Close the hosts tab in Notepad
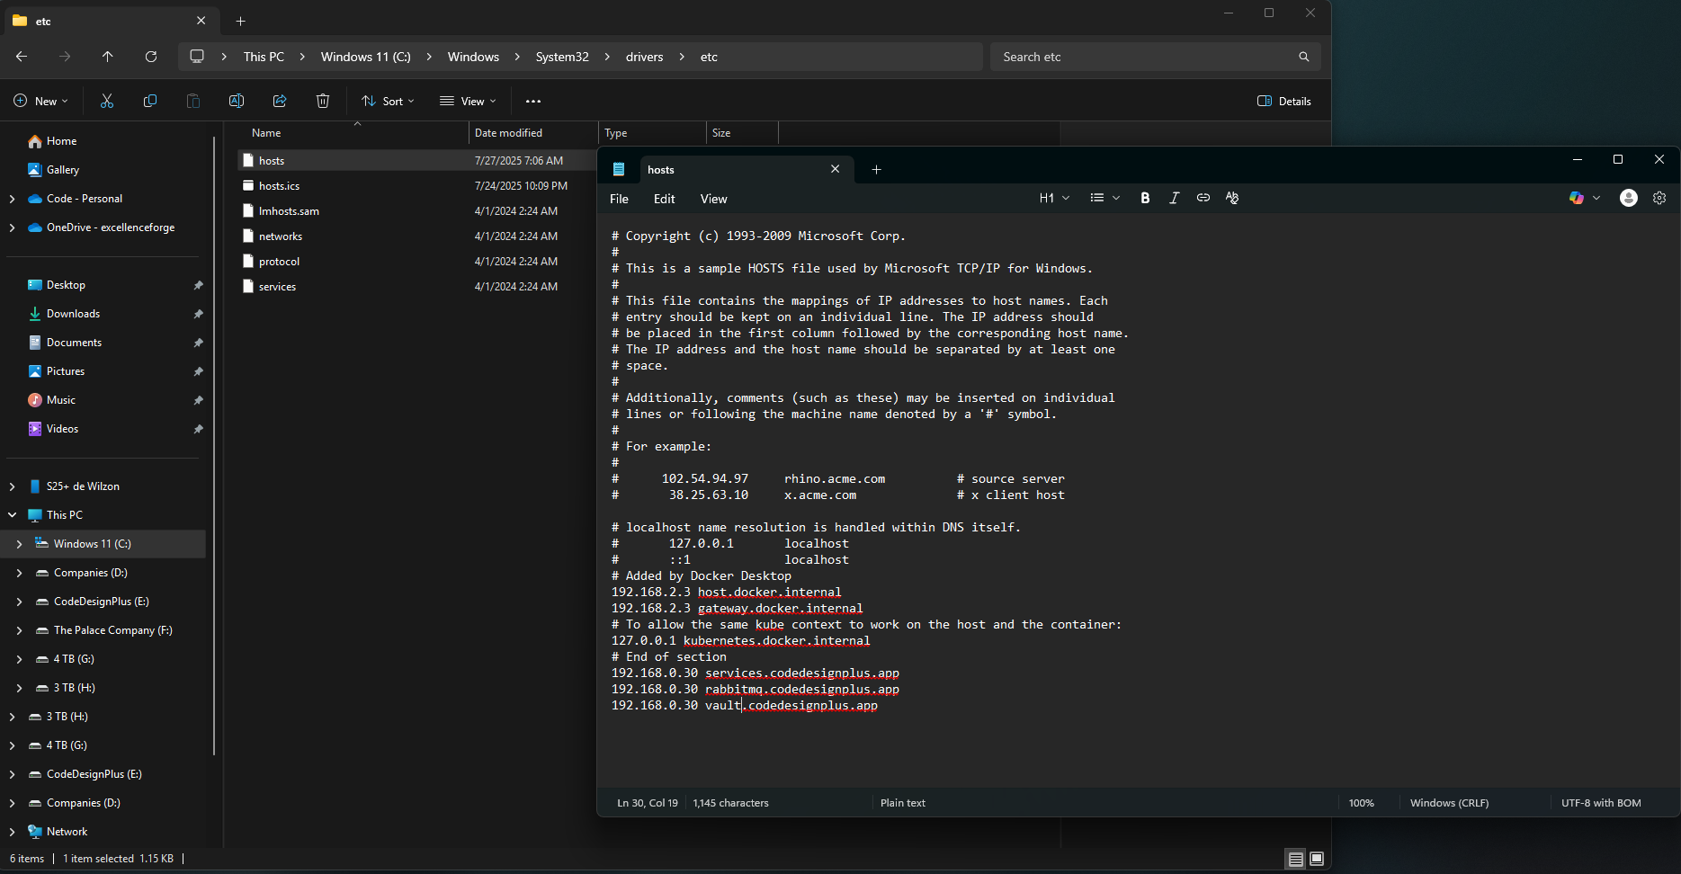Screen dimensions: 1681x874 835,169
